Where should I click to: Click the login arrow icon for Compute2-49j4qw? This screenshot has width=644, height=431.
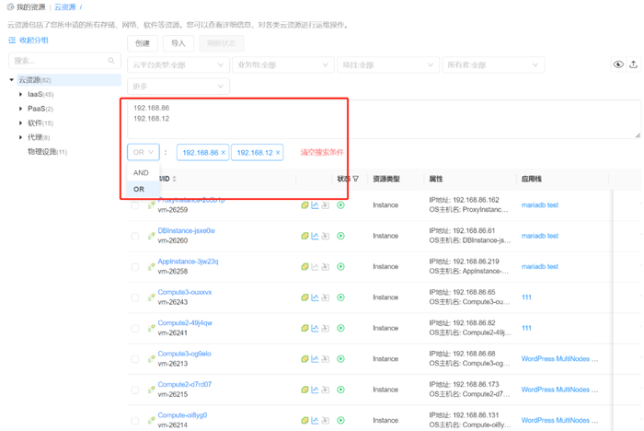pos(326,328)
